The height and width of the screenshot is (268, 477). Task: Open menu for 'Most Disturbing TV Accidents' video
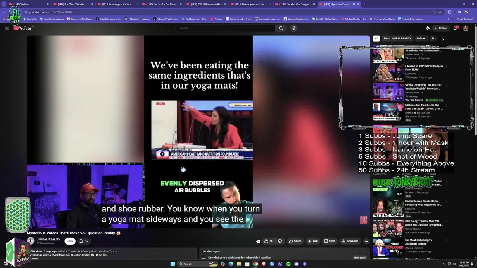pos(446,240)
